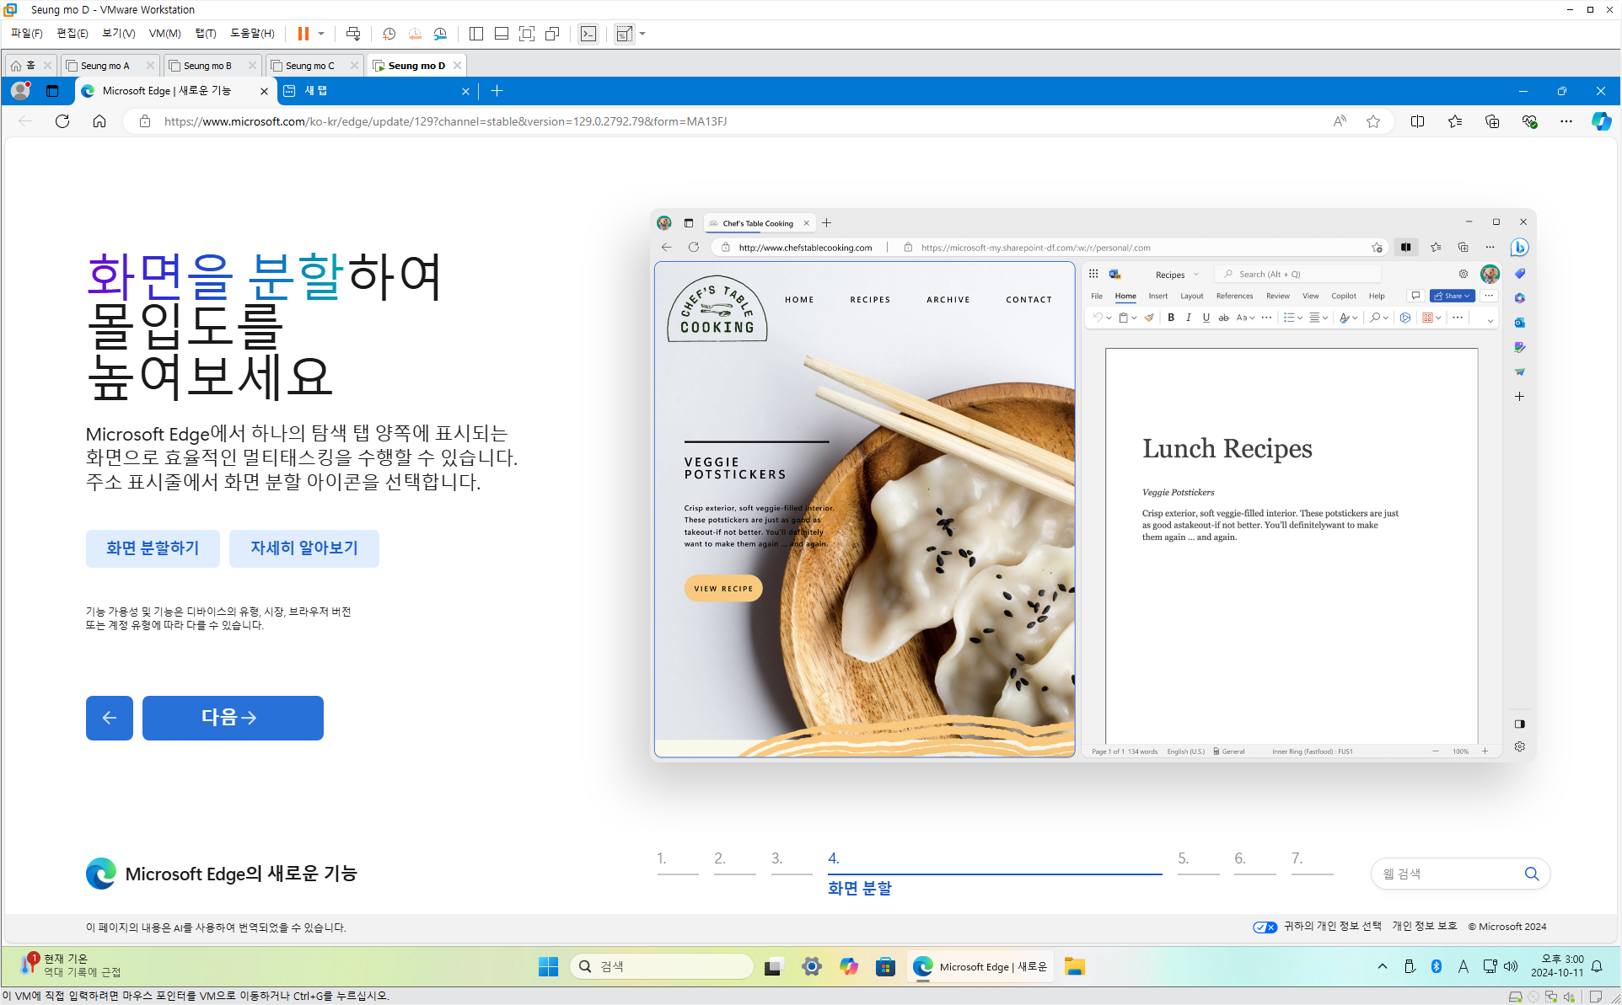Image resolution: width=1622 pixels, height=1005 pixels.
Task: Open Microsoft Store taskbar icon
Action: click(885, 967)
